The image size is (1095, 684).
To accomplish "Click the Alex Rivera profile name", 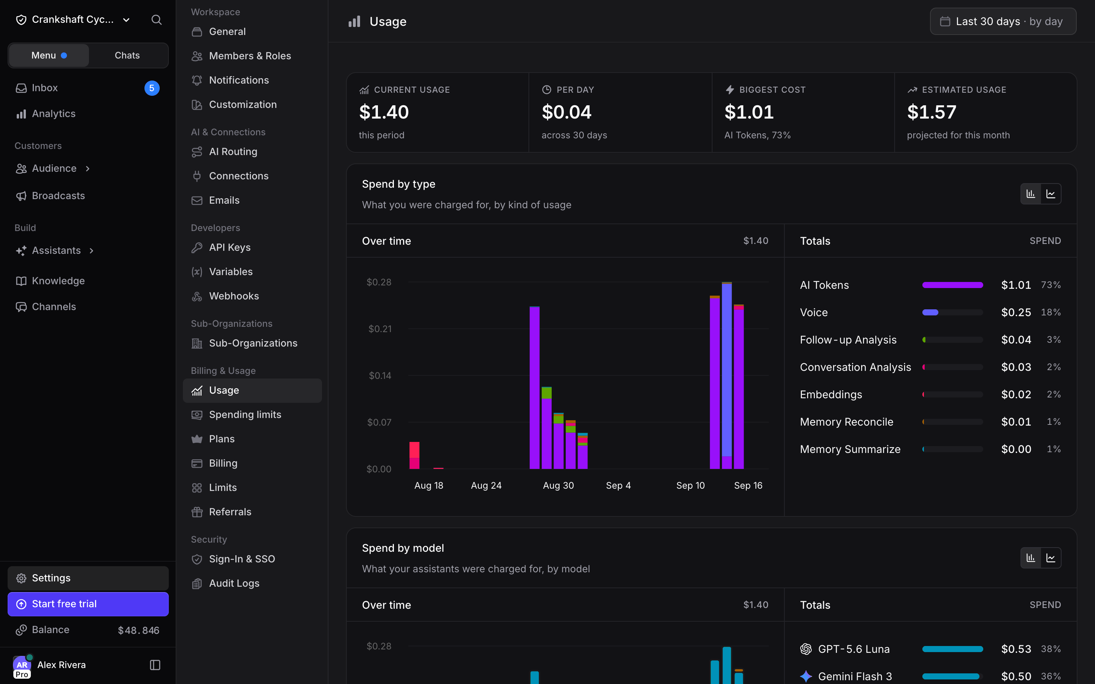I will tap(62, 665).
